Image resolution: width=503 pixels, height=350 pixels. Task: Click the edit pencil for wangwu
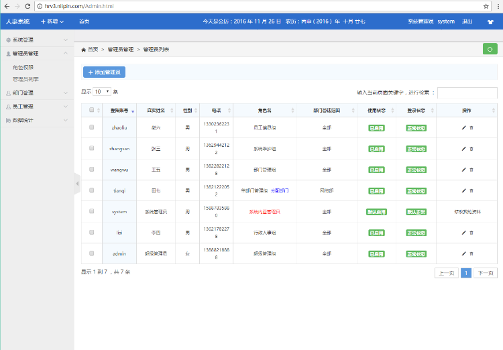click(463, 170)
